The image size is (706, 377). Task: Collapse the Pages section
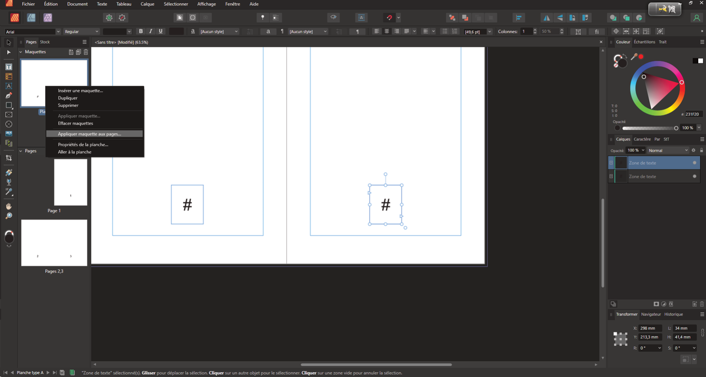click(x=21, y=151)
